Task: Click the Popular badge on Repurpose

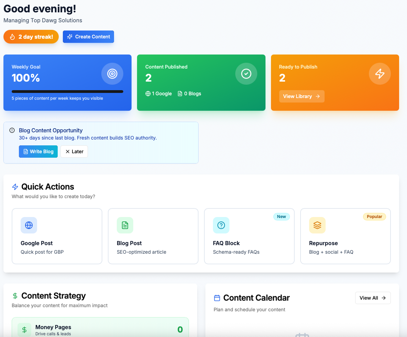Action: coord(374,217)
